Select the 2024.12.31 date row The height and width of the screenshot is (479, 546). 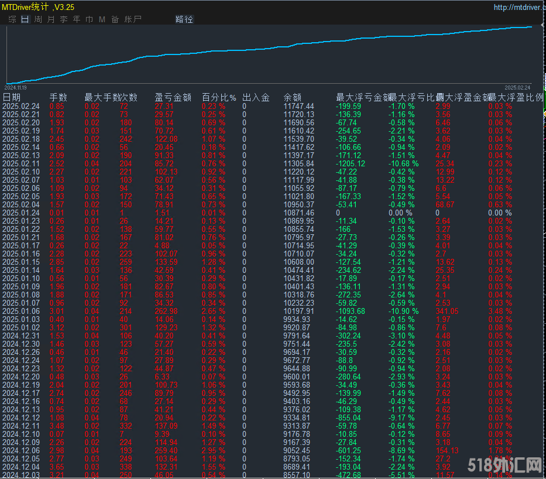click(21, 336)
